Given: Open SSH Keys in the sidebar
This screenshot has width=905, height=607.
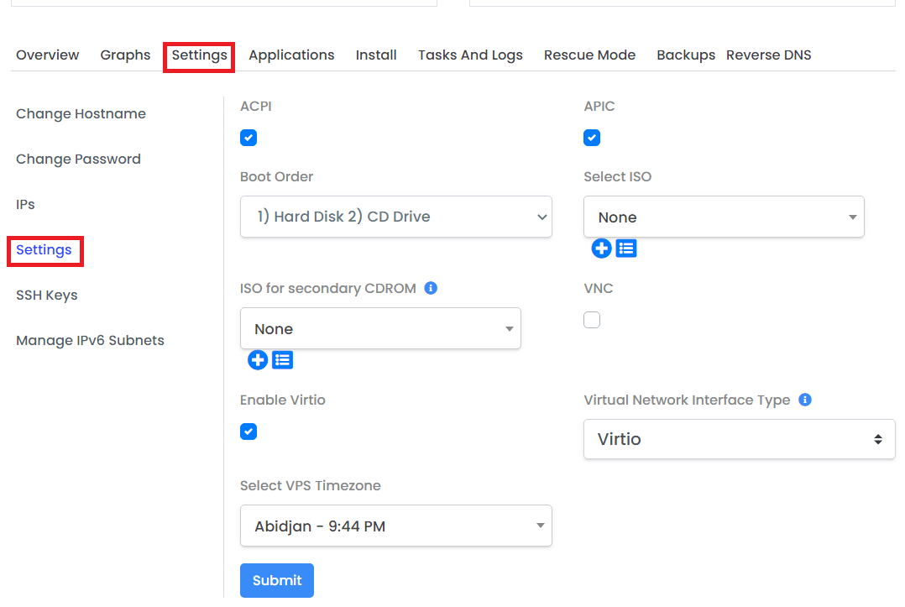Looking at the screenshot, I should [x=47, y=296].
